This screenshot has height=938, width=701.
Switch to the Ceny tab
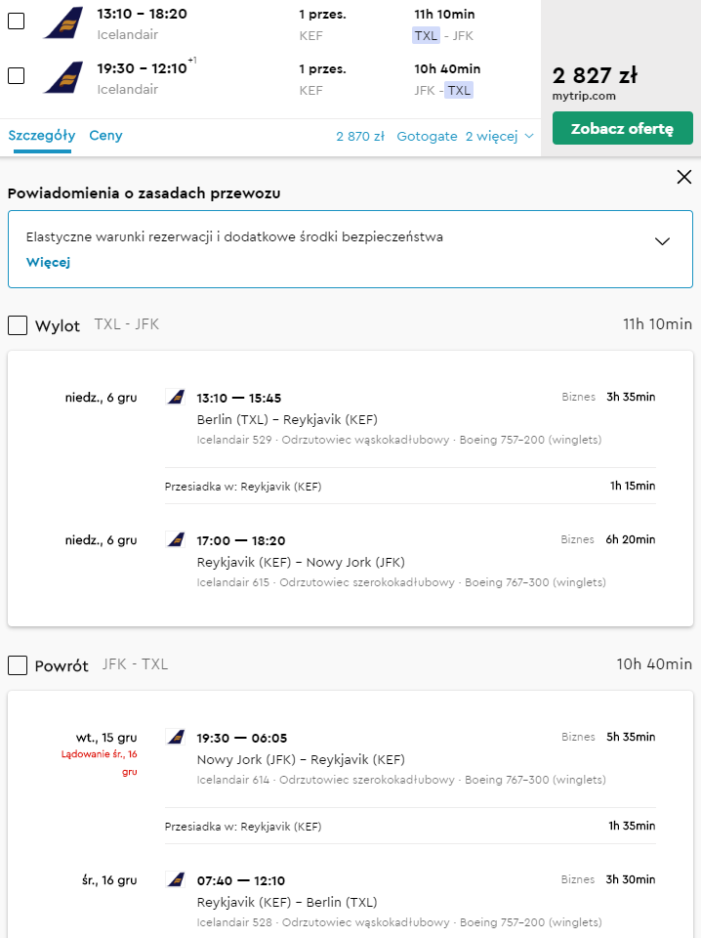click(105, 136)
